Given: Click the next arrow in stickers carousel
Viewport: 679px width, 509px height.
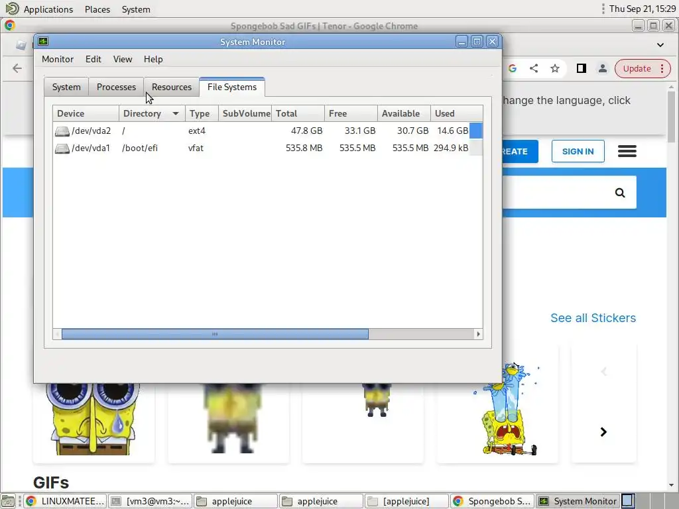Looking at the screenshot, I should (x=603, y=432).
